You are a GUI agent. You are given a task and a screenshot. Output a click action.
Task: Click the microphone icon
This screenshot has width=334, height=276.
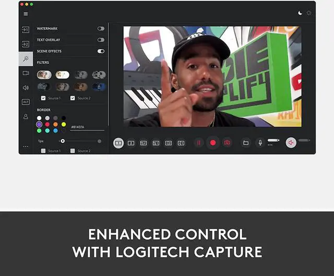pos(260,143)
